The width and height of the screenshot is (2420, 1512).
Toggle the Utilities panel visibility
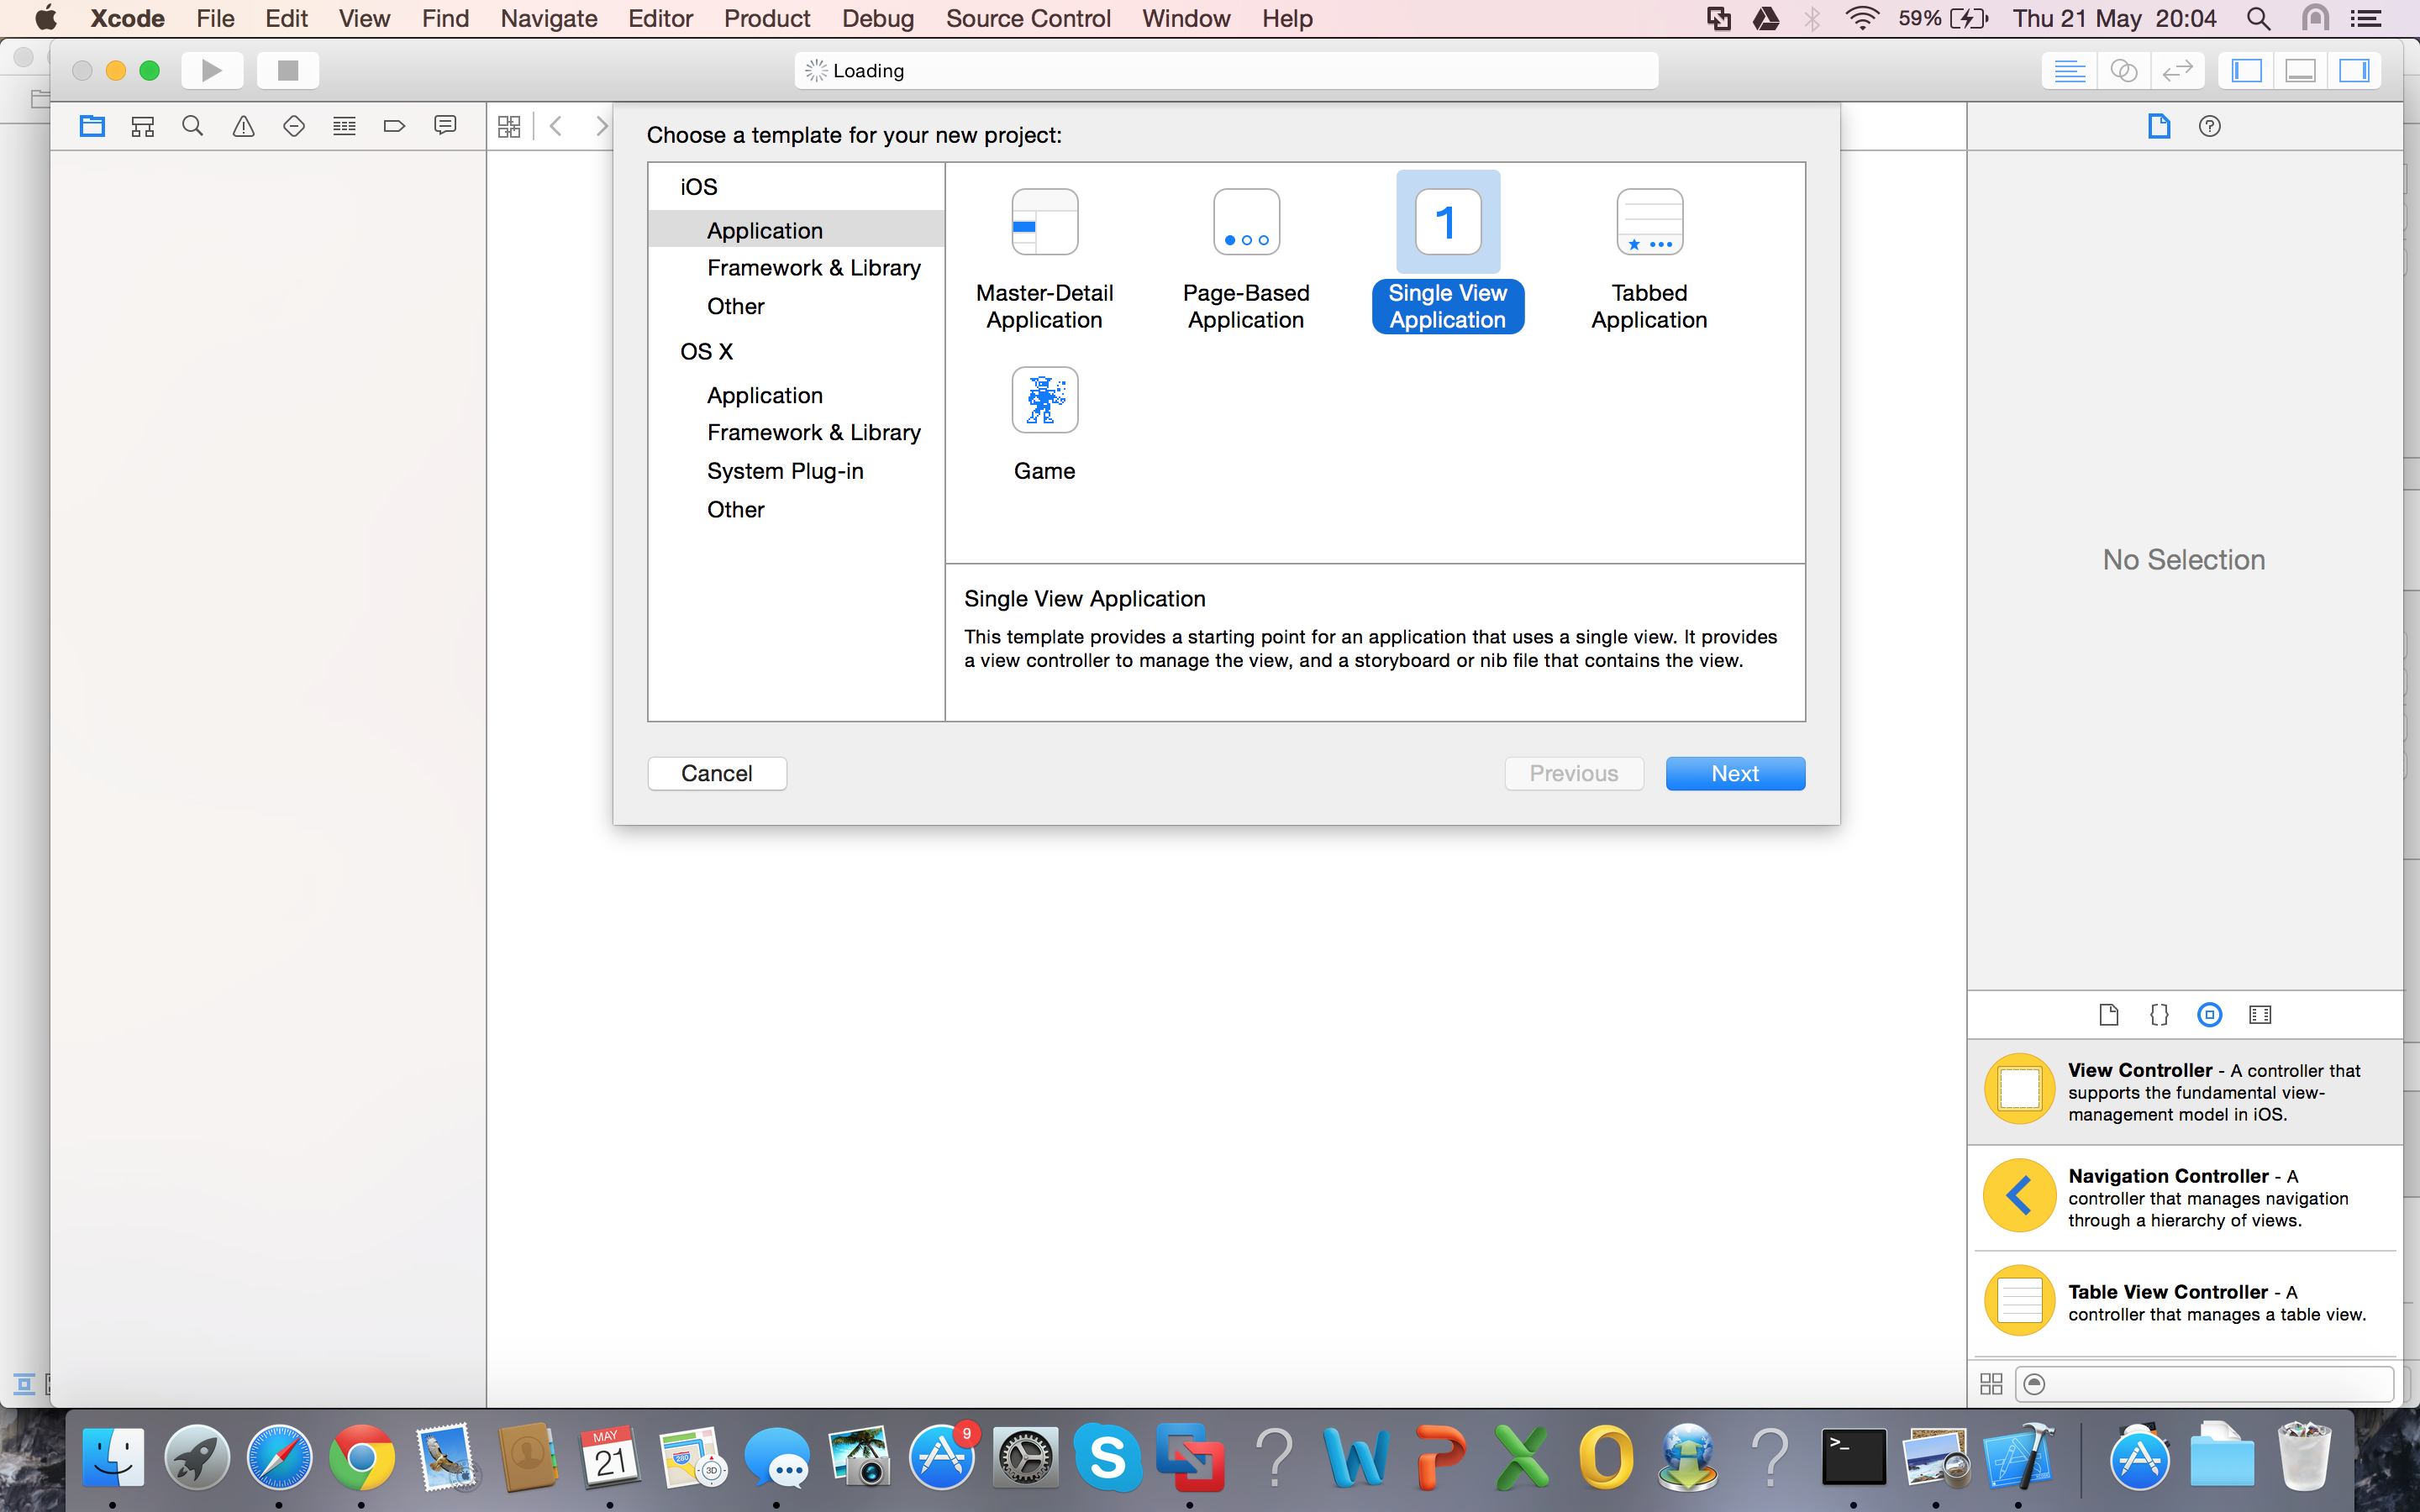(x=2354, y=70)
